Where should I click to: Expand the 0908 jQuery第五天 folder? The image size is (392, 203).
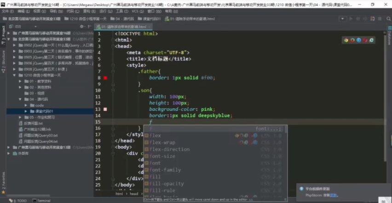coord(15,69)
